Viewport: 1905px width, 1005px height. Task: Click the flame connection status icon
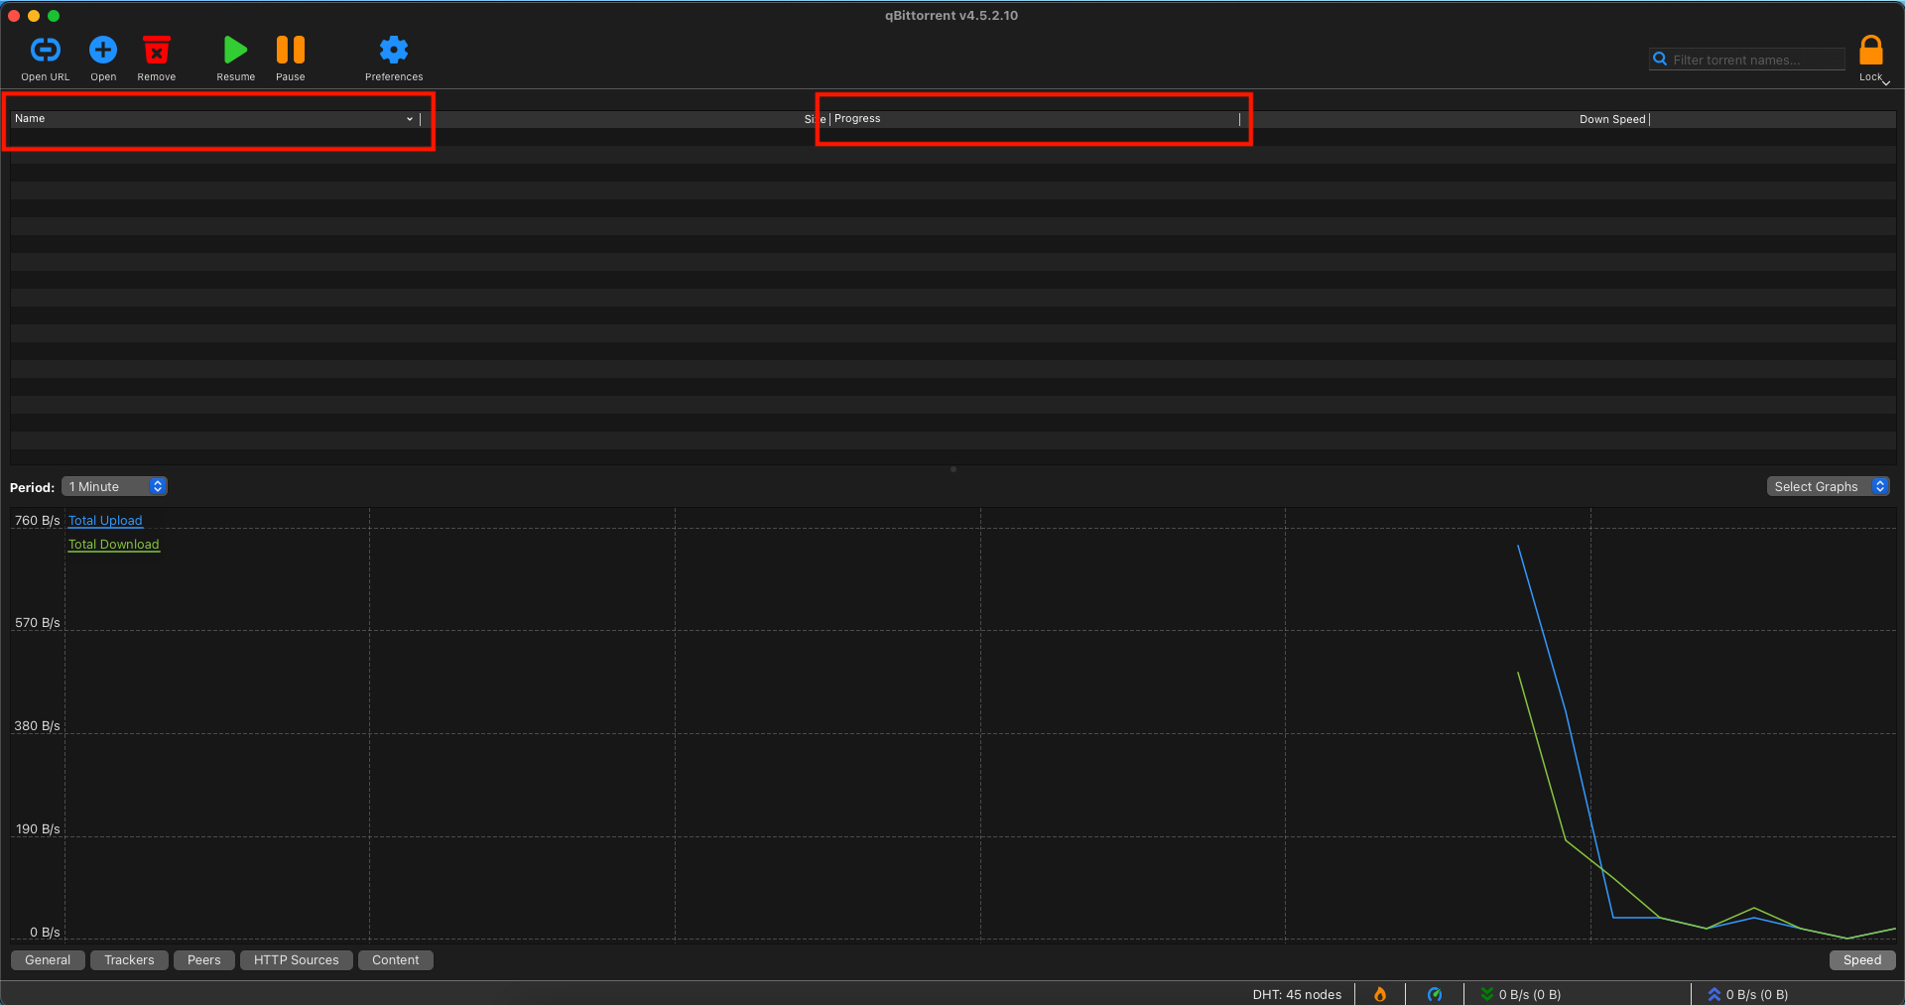click(x=1380, y=994)
